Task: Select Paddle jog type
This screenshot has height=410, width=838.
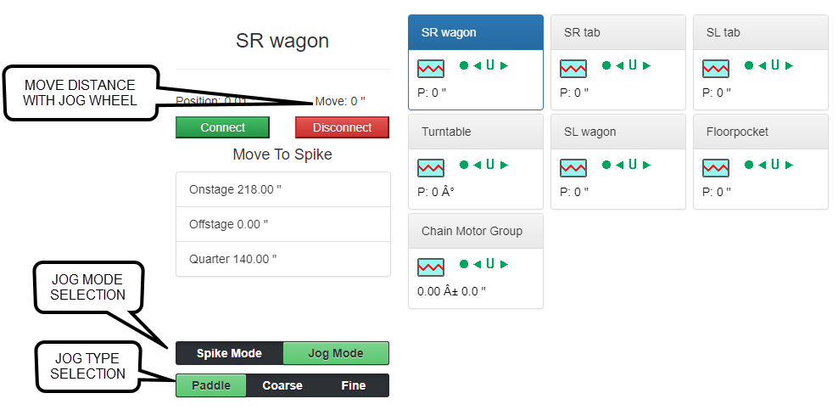Action: 211,385
